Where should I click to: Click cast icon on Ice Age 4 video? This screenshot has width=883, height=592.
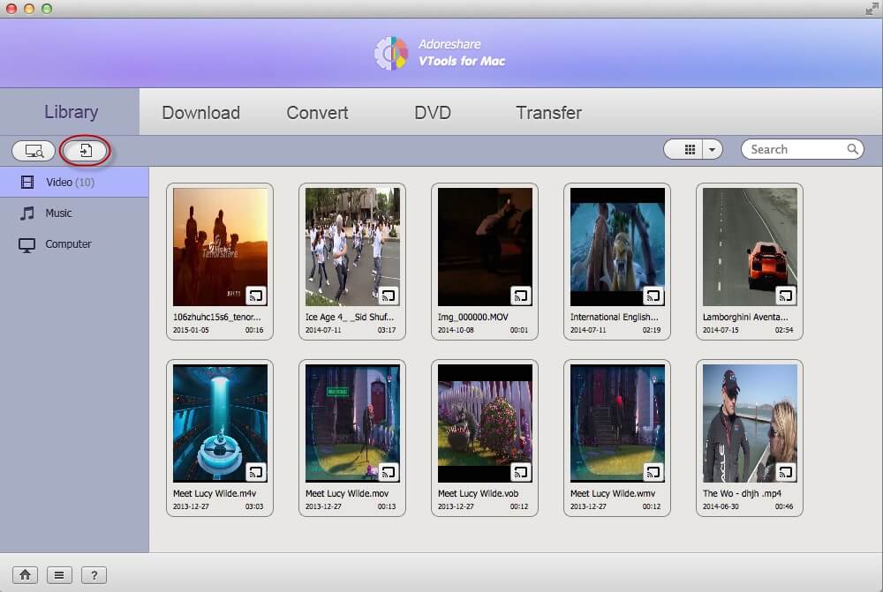pos(389,295)
